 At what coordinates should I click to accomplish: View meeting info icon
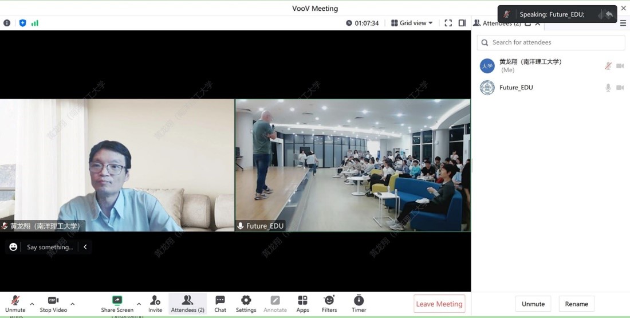7,23
